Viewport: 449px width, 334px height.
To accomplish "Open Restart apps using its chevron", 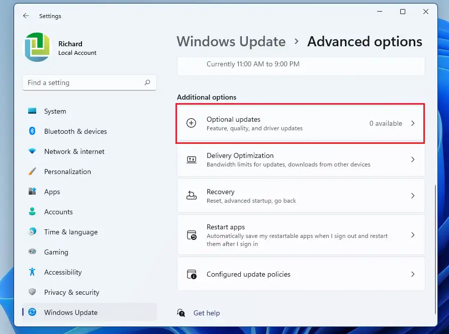I will [x=413, y=235].
